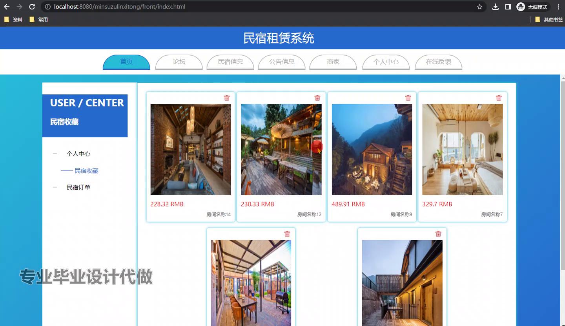This screenshot has height=326, width=565.
Task: Open 常用 bookmarks folder
Action: (38, 20)
